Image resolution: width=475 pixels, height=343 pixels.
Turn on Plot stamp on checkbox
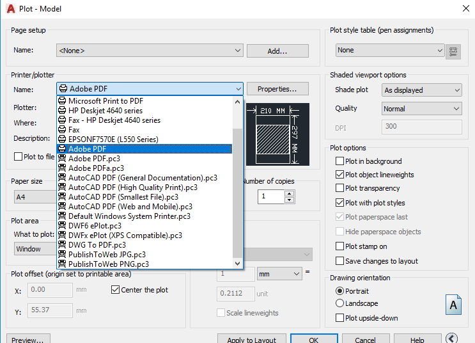pos(340,246)
